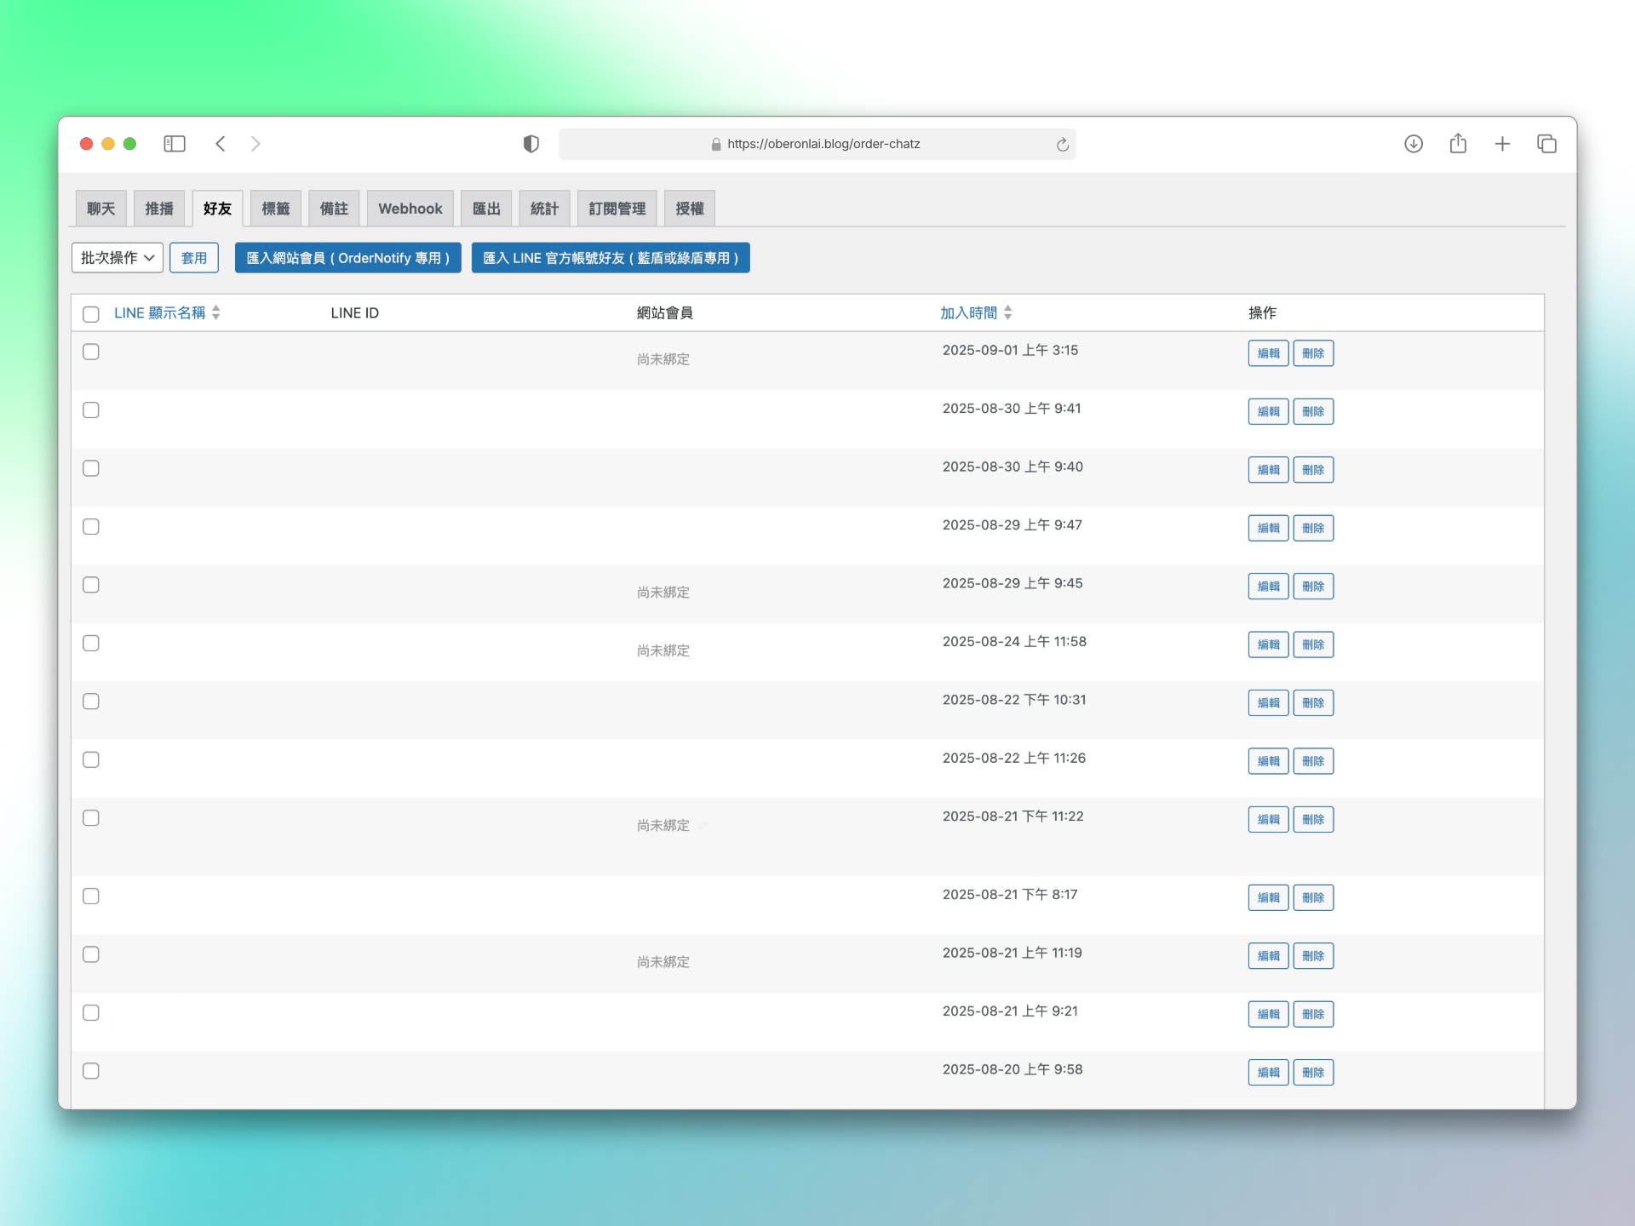Click the privacy shield icon

pyautogui.click(x=531, y=144)
